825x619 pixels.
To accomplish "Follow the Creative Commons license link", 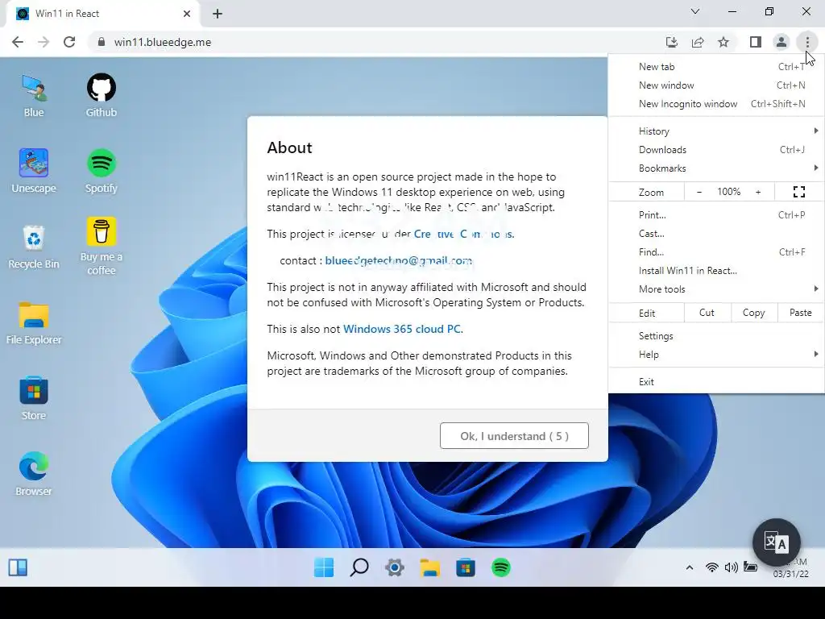I will pos(464,234).
